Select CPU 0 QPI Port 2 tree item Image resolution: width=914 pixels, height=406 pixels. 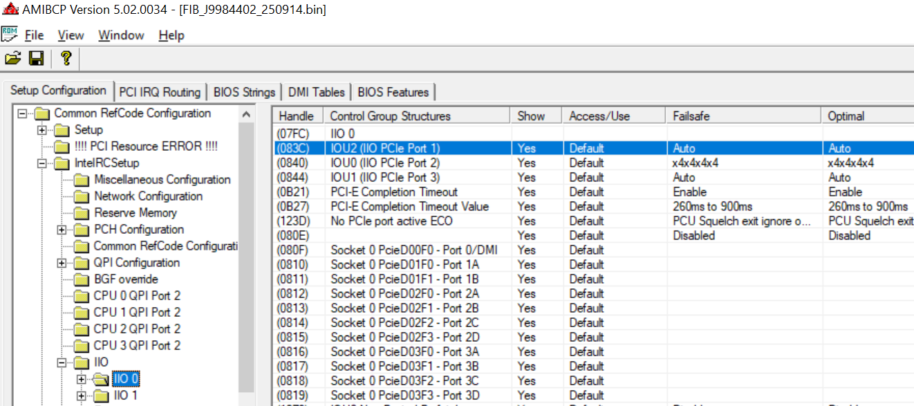(x=137, y=296)
